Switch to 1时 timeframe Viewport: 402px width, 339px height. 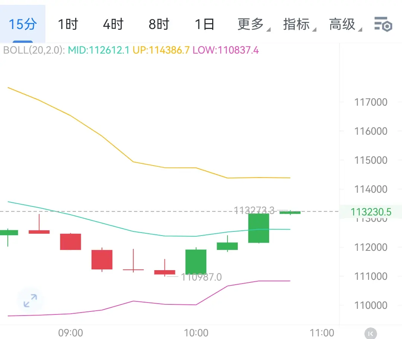tap(68, 25)
